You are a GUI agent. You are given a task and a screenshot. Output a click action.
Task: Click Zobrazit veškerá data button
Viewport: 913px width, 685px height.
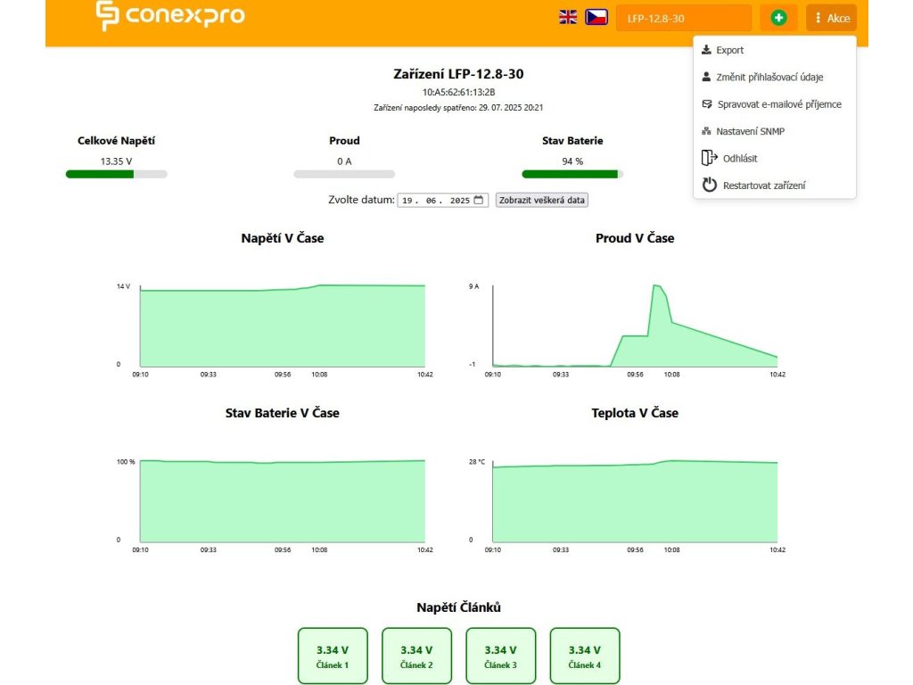tap(541, 200)
